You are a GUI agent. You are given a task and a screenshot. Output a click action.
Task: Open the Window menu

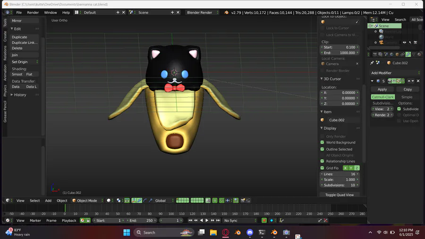51,12
